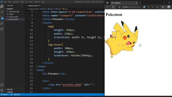Open the Selection menu
This screenshot has width=172, height=97.
tap(16, 2)
